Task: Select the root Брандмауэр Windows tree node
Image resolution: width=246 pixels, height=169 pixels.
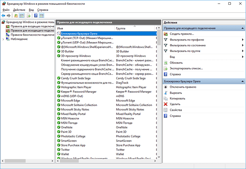Action: coord(30,22)
